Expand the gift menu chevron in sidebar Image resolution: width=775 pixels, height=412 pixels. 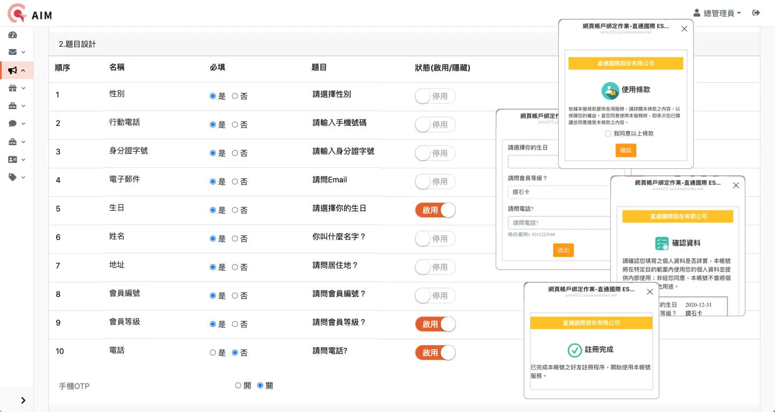[x=23, y=88]
